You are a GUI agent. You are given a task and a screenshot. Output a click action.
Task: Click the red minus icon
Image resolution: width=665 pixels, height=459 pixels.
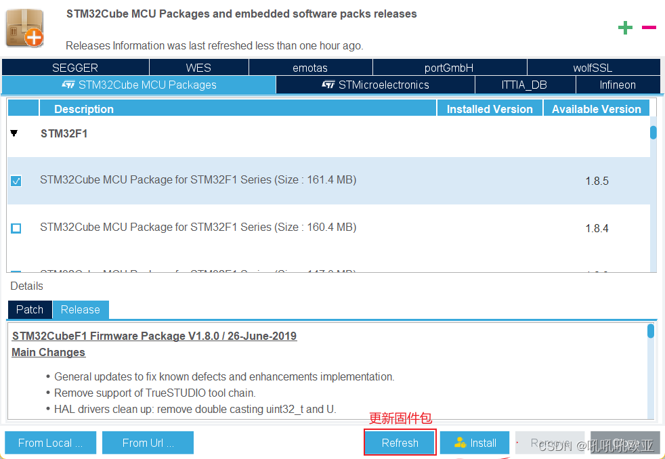pos(649,28)
